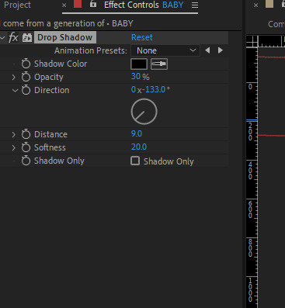This screenshot has height=308, width=285.
Task: Close the Project panel tab
Action: point(64,5)
